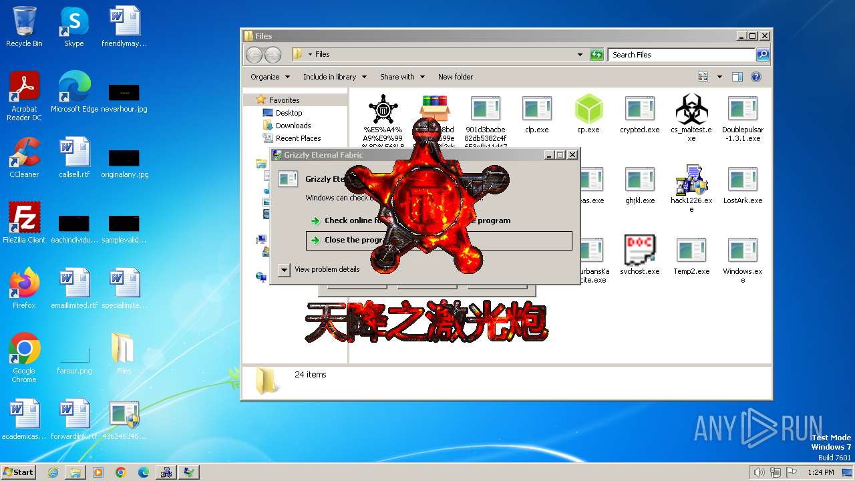
Task: Click the Explorer Back navigation button
Action: click(x=254, y=55)
